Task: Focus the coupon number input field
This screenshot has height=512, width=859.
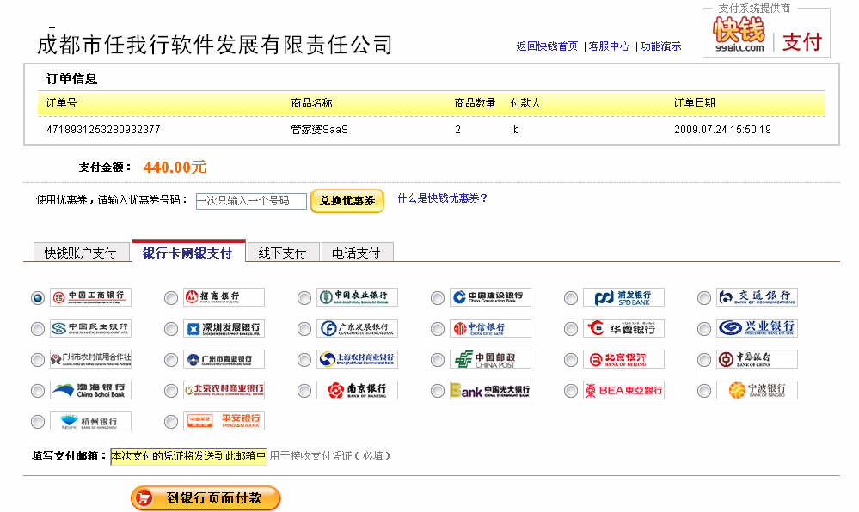Action: click(251, 201)
